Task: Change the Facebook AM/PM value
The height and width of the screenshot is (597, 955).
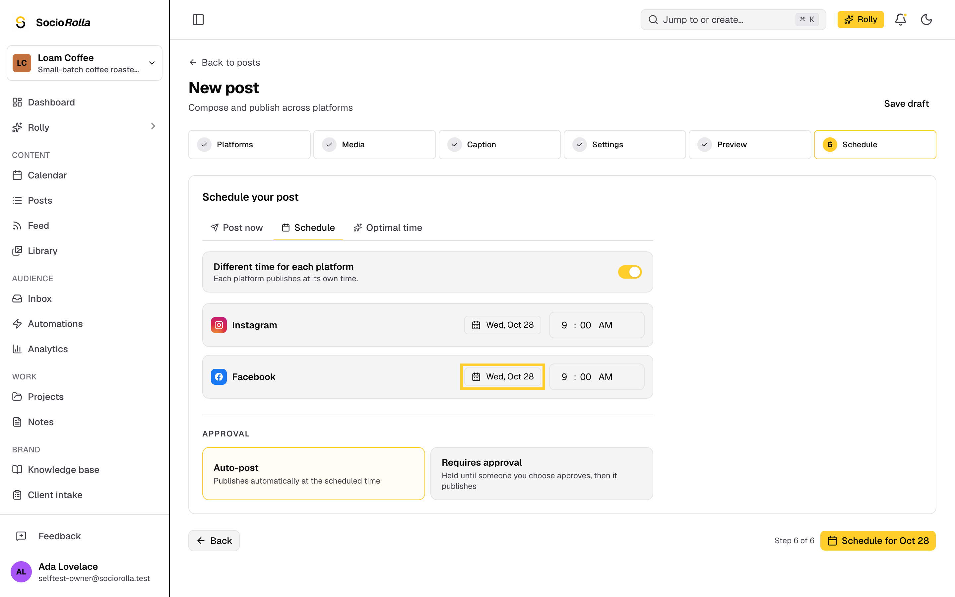Action: click(x=605, y=377)
